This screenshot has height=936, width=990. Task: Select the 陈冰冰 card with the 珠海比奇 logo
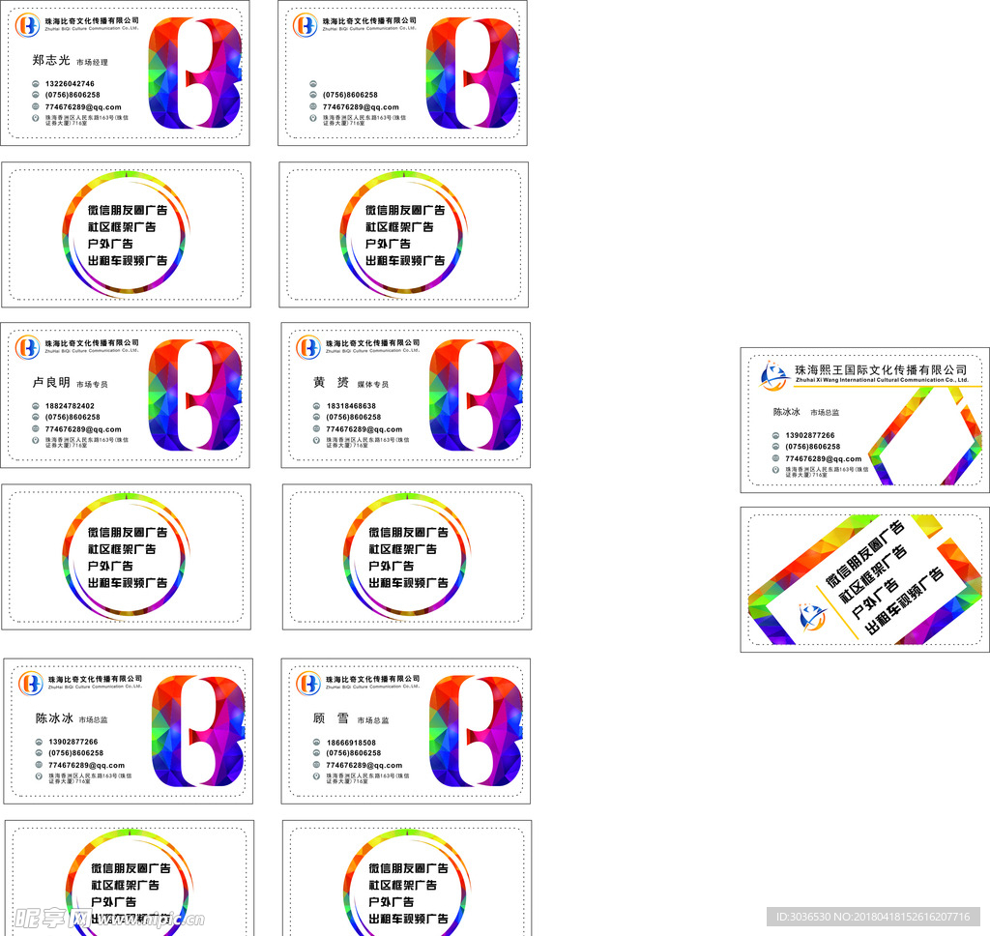[x=129, y=731]
